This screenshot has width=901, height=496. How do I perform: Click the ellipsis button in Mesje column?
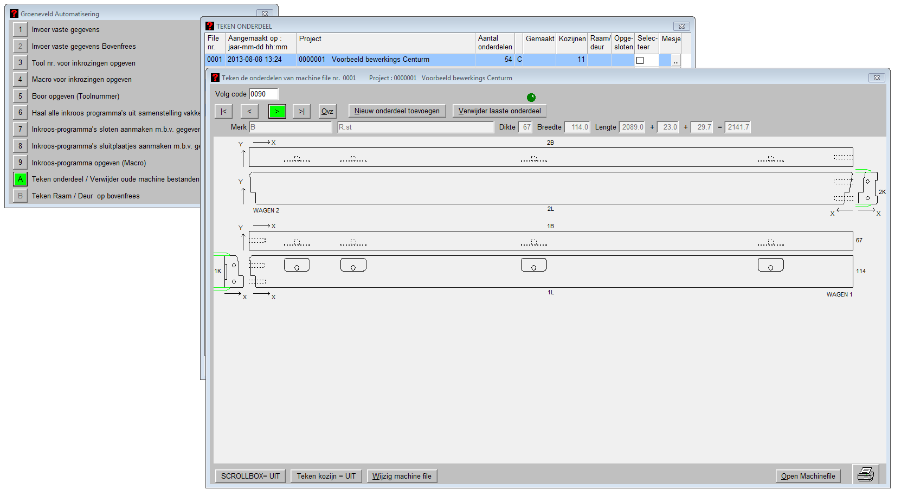pos(675,60)
